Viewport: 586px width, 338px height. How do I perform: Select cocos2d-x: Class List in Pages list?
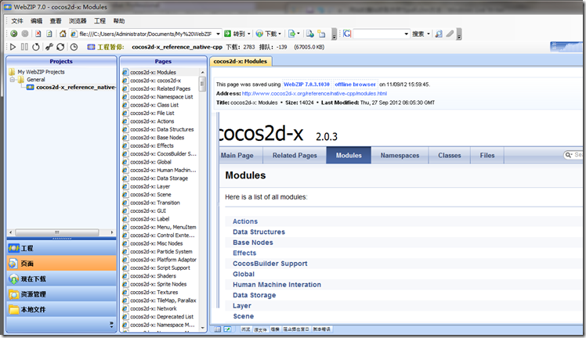[x=156, y=104]
